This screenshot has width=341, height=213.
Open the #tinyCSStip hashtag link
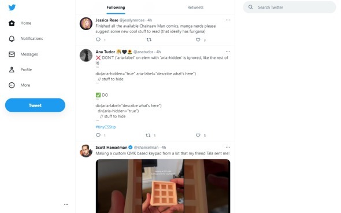(106, 127)
